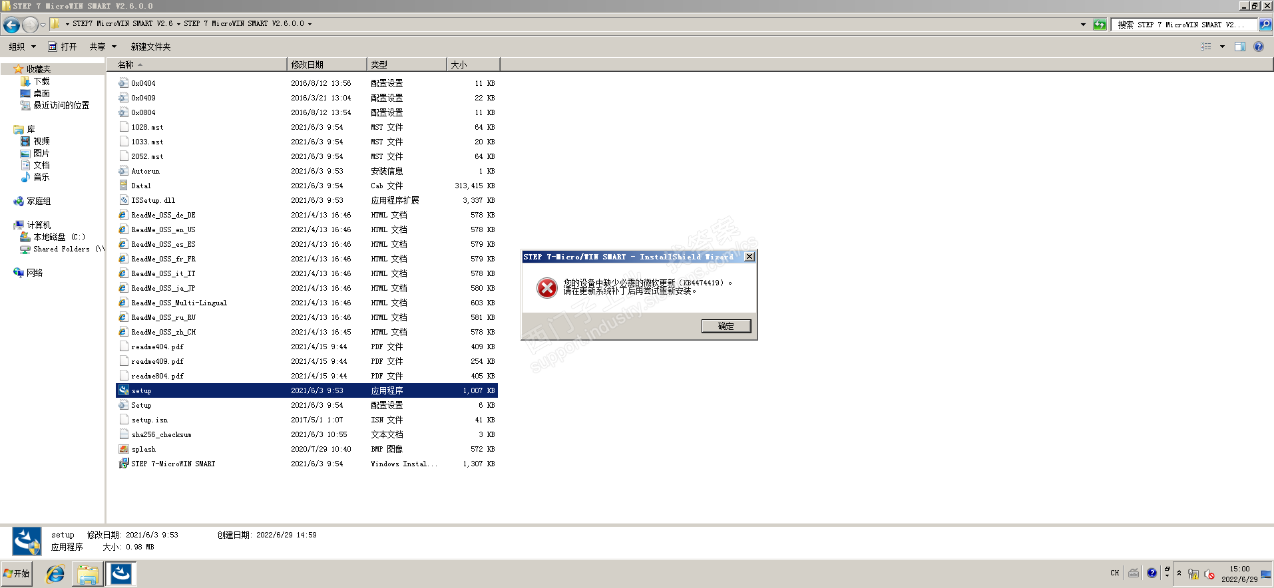Click the on-screen keyboard tray icon
The width and height of the screenshot is (1274, 588).
[x=1134, y=573]
